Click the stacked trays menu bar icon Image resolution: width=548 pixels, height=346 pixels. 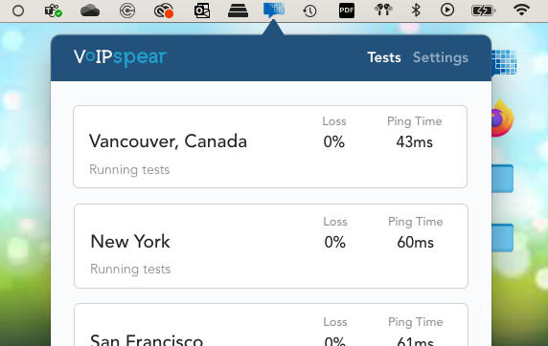click(x=238, y=11)
